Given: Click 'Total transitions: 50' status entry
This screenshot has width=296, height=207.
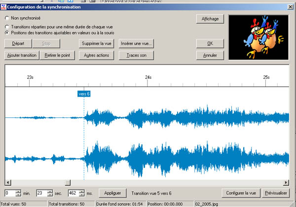Looking at the screenshot, I should pyautogui.click(x=72, y=204).
